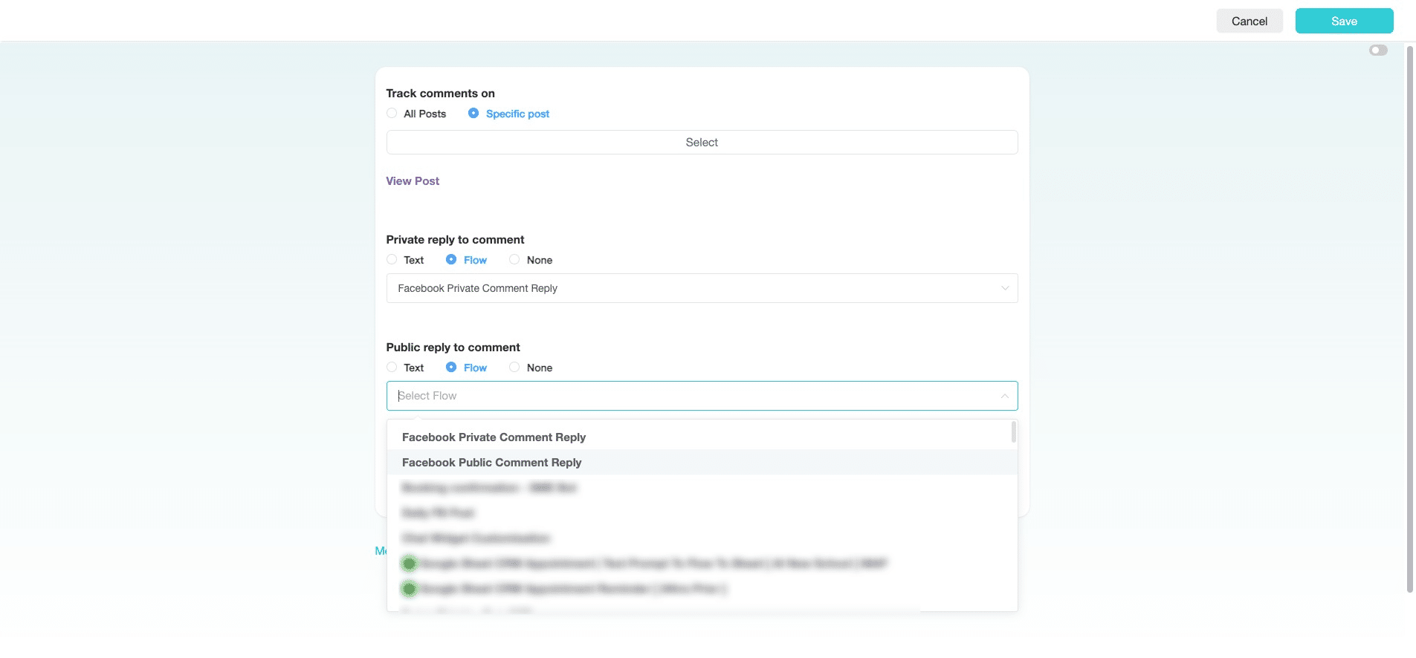This screenshot has width=1416, height=658.
Task: Choose None for public reply
Action: click(514, 368)
